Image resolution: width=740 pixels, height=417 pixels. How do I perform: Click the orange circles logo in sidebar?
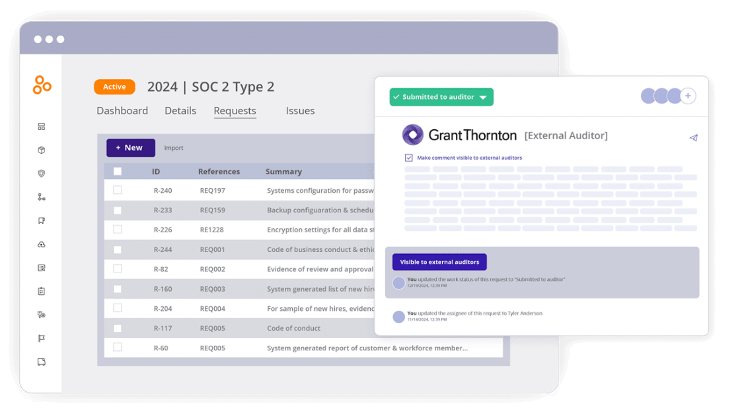click(x=42, y=85)
